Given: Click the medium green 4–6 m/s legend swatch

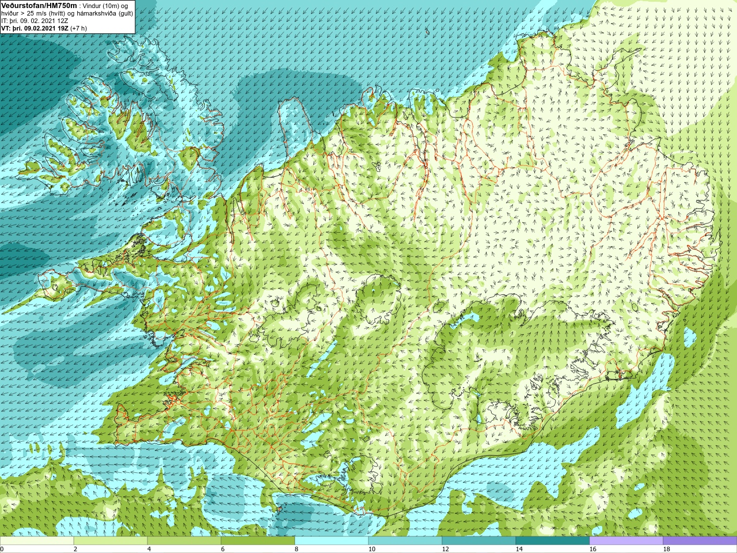Looking at the screenshot, I should [x=184, y=541].
